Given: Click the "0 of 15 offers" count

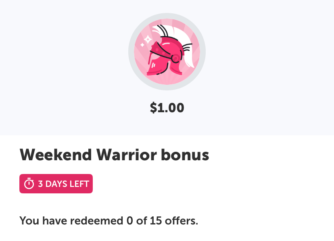Looking at the screenshot, I should pyautogui.click(x=162, y=220).
